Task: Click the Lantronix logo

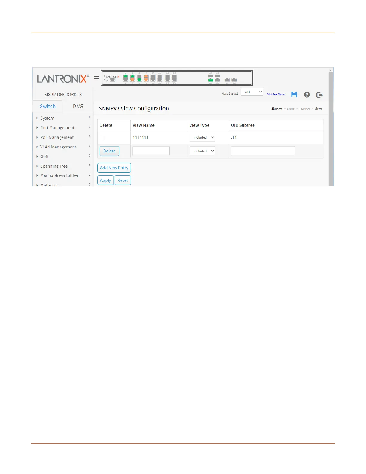Action: pos(63,79)
